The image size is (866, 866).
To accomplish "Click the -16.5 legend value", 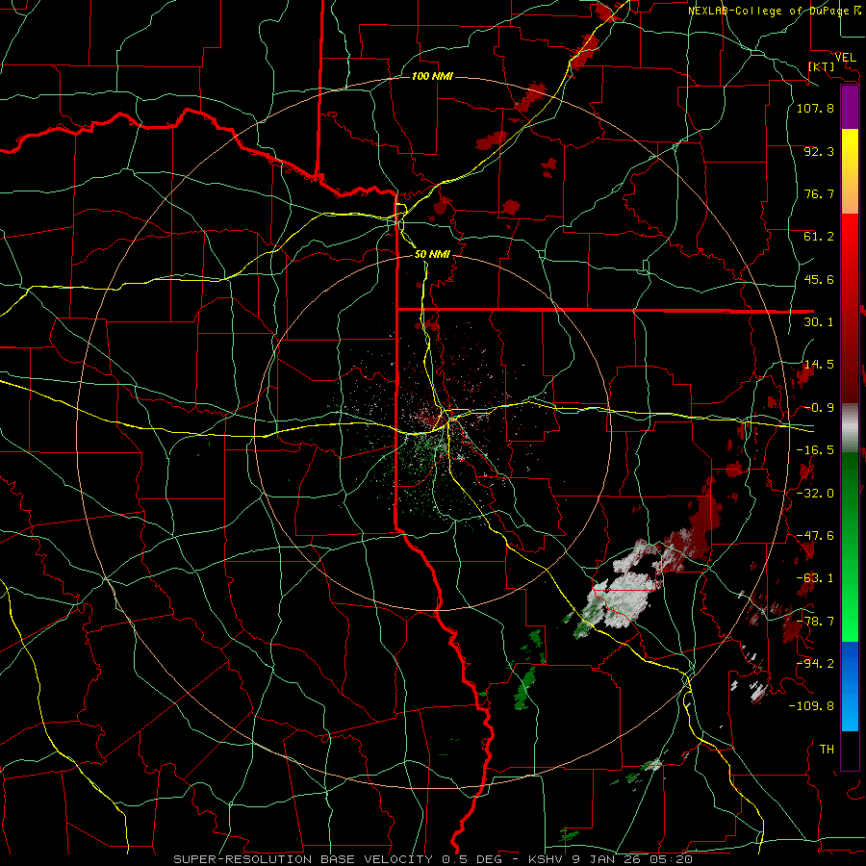I will [x=815, y=450].
